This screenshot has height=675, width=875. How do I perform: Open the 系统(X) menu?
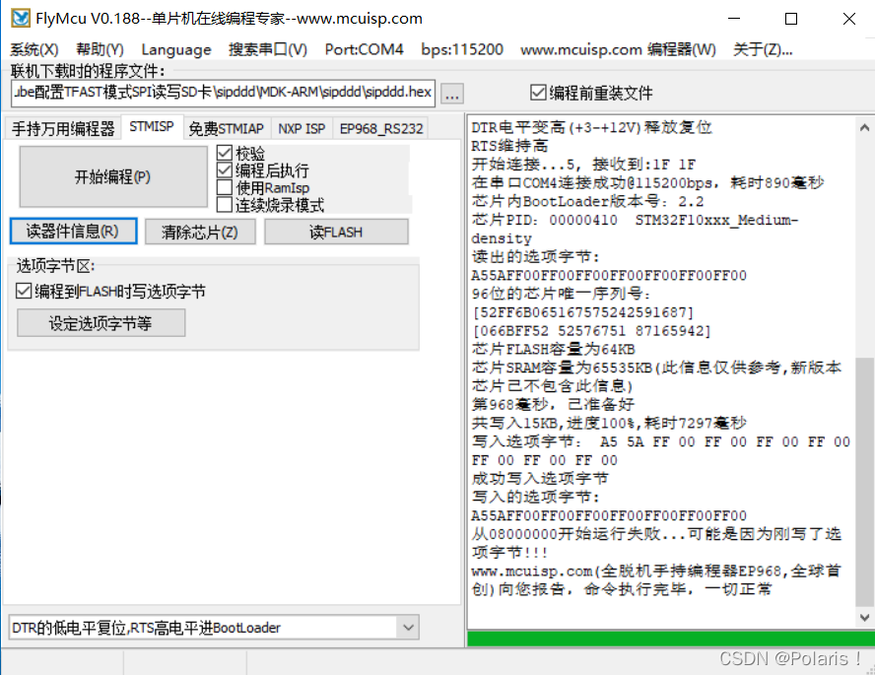click(x=34, y=49)
